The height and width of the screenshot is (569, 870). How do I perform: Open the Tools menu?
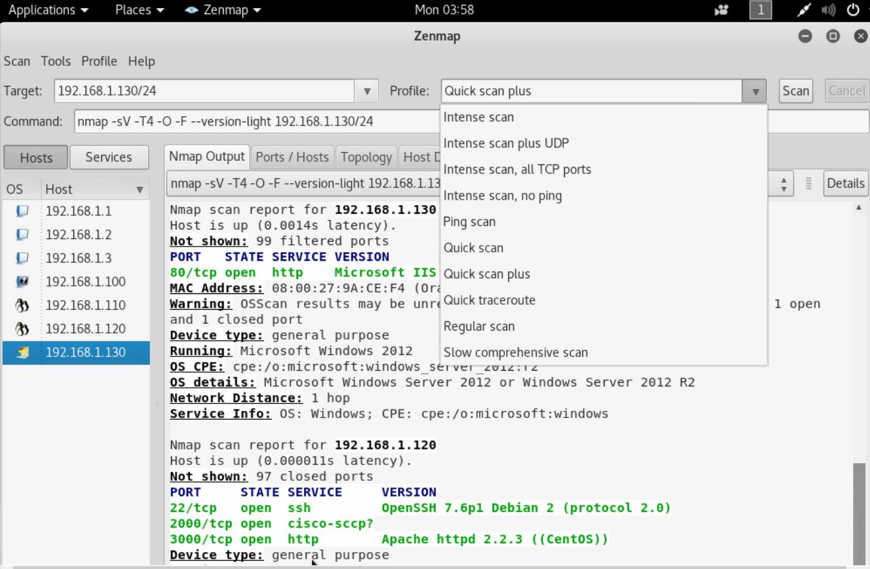pyautogui.click(x=56, y=61)
